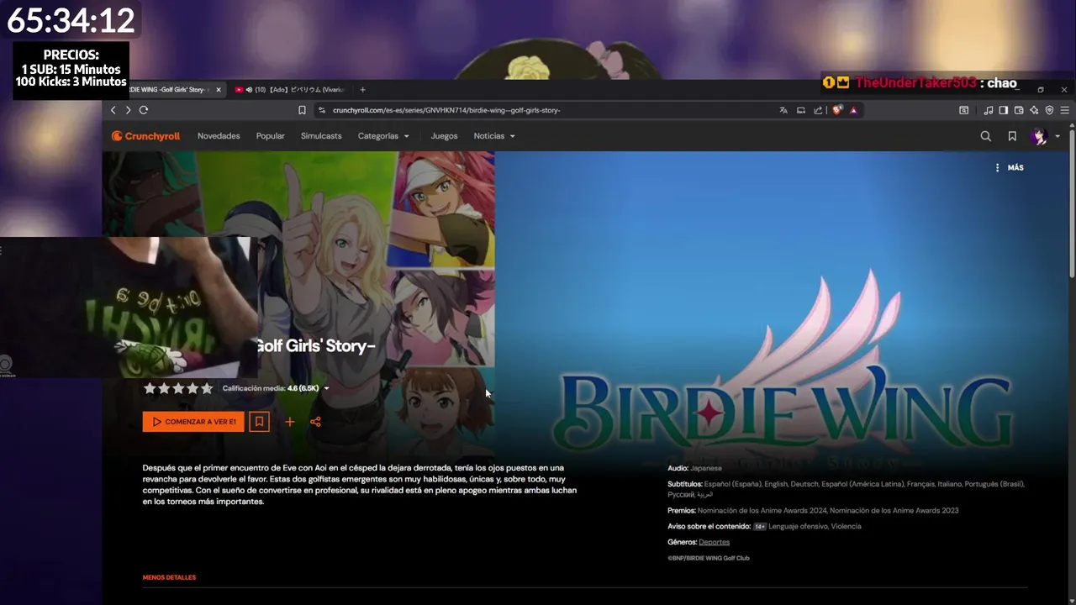
Task: Open the tab search icon in toolbar
Action: point(964,110)
